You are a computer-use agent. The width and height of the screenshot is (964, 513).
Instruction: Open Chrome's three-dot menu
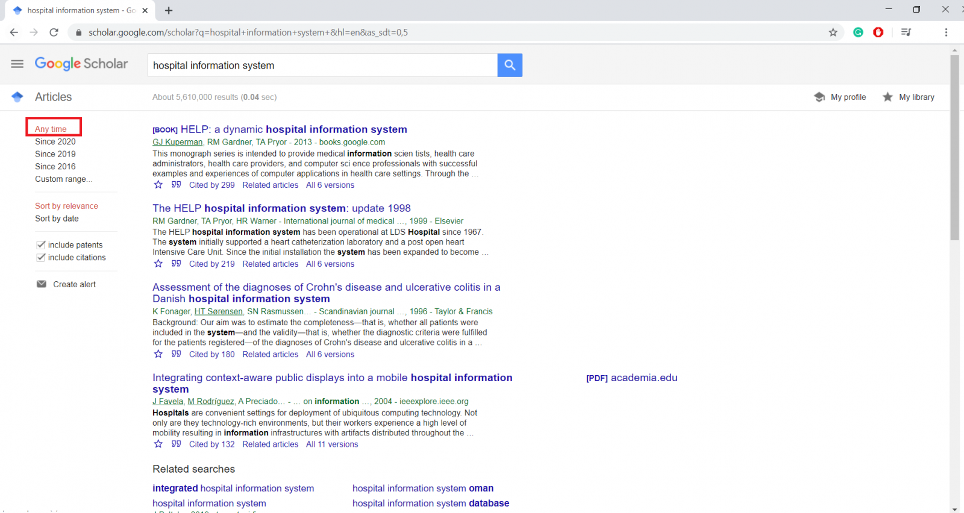946,33
